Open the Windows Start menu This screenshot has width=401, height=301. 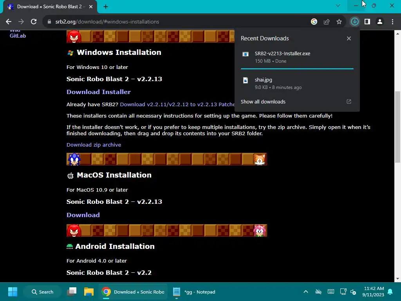click(x=13, y=292)
